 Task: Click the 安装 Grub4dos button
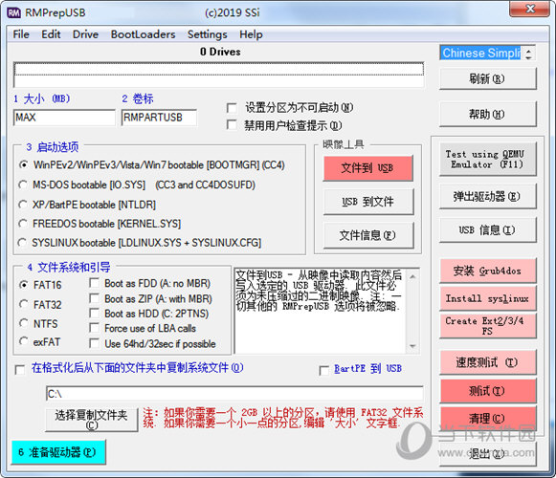(x=487, y=271)
